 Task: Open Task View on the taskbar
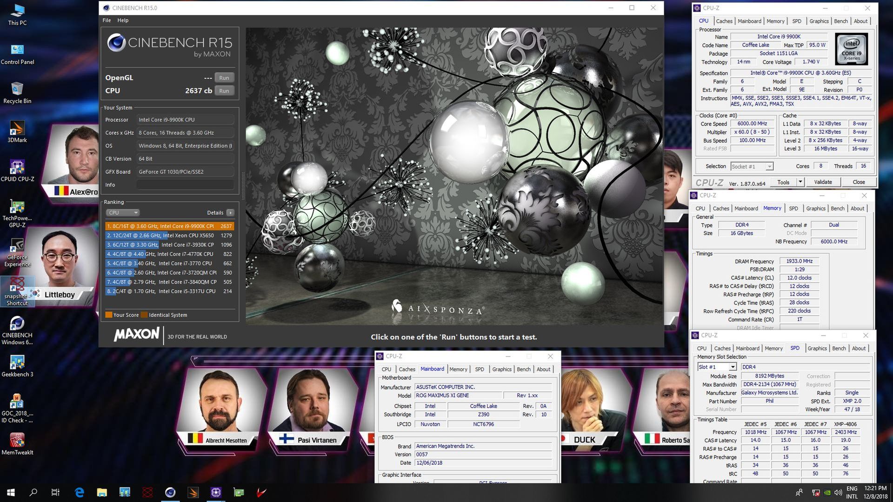coord(55,492)
